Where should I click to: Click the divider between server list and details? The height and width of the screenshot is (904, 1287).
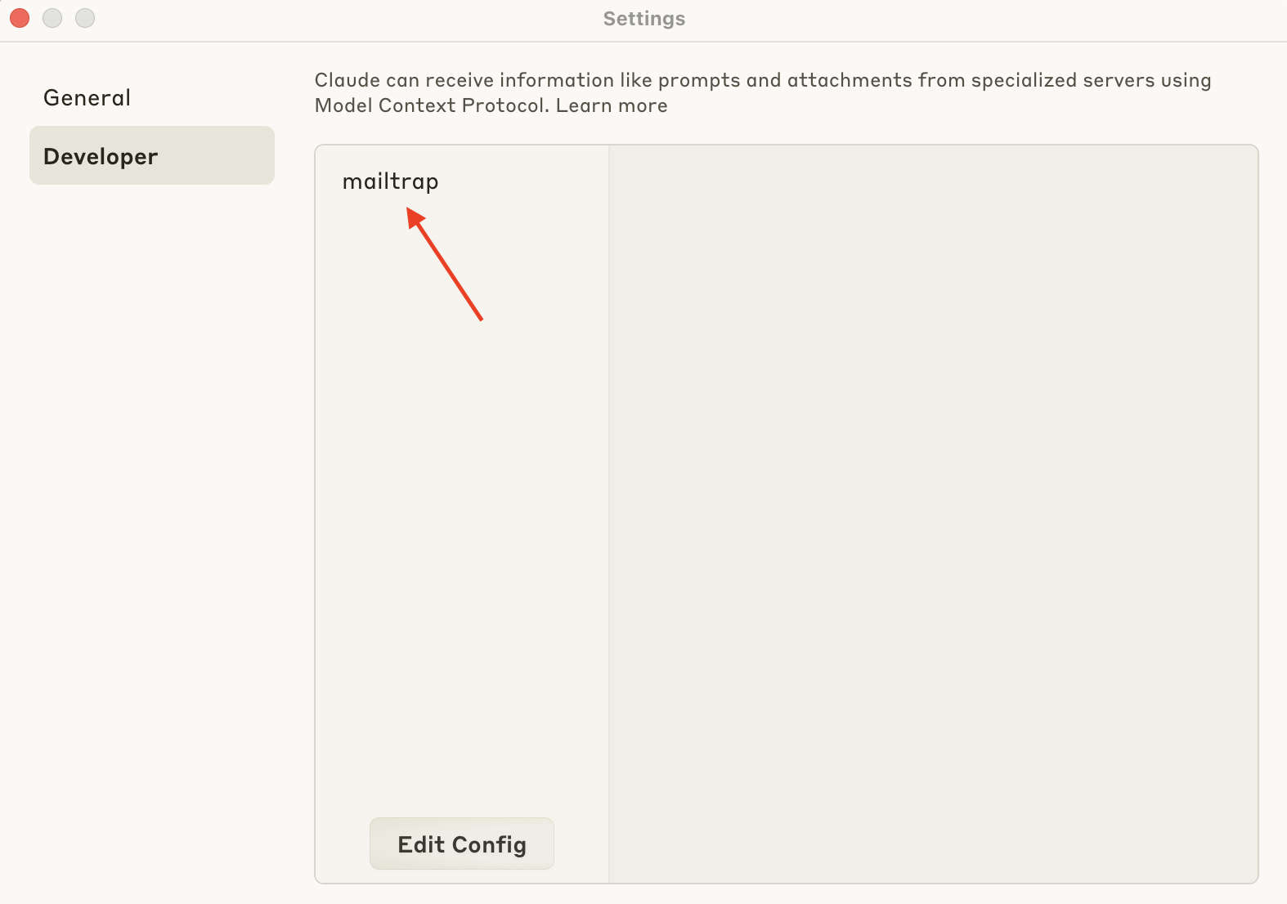point(609,514)
